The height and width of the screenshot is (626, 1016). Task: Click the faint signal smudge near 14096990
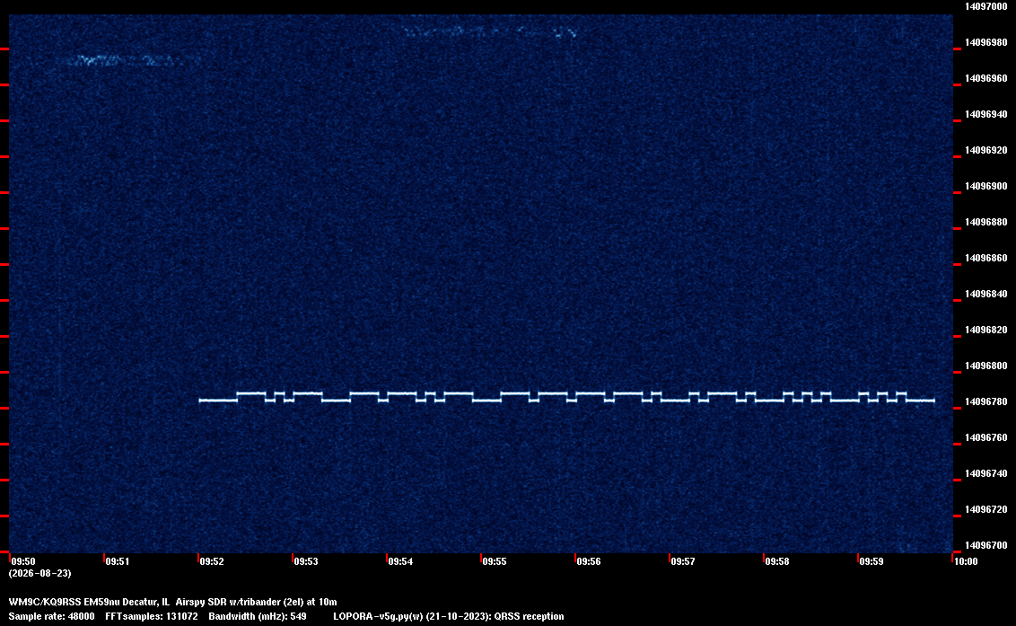(x=491, y=31)
